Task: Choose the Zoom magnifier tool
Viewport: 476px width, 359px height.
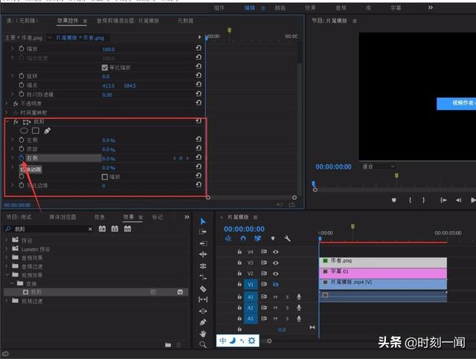Action: click(x=203, y=345)
